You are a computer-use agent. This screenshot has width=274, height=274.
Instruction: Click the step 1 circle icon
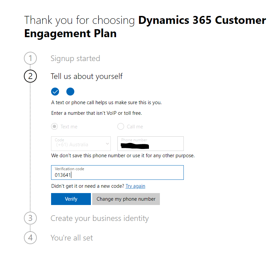pos(31,58)
